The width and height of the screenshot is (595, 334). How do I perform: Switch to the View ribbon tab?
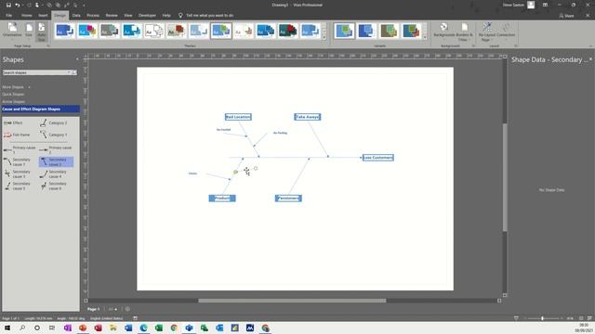(x=128, y=16)
